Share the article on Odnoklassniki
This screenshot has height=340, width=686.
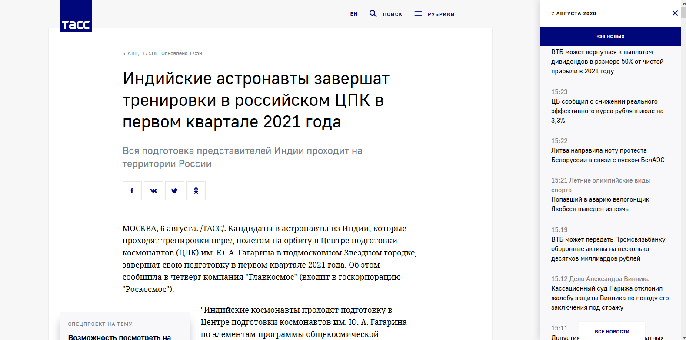[x=196, y=191]
